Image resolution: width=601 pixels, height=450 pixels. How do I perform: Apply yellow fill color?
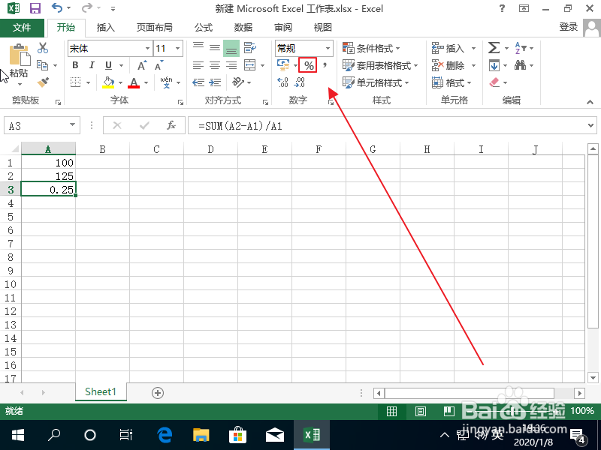tap(108, 82)
